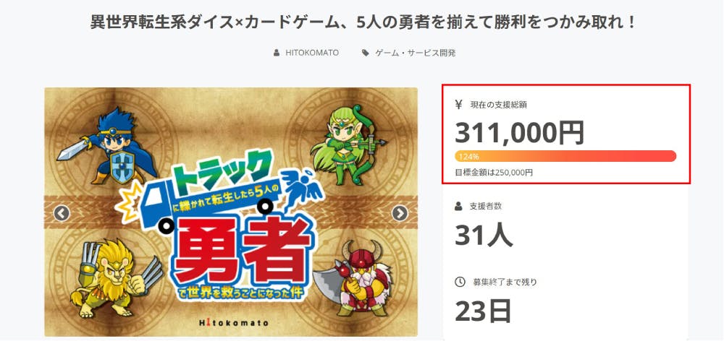
Task: Click the user icon beside HITOKOMATO
Action: click(277, 53)
